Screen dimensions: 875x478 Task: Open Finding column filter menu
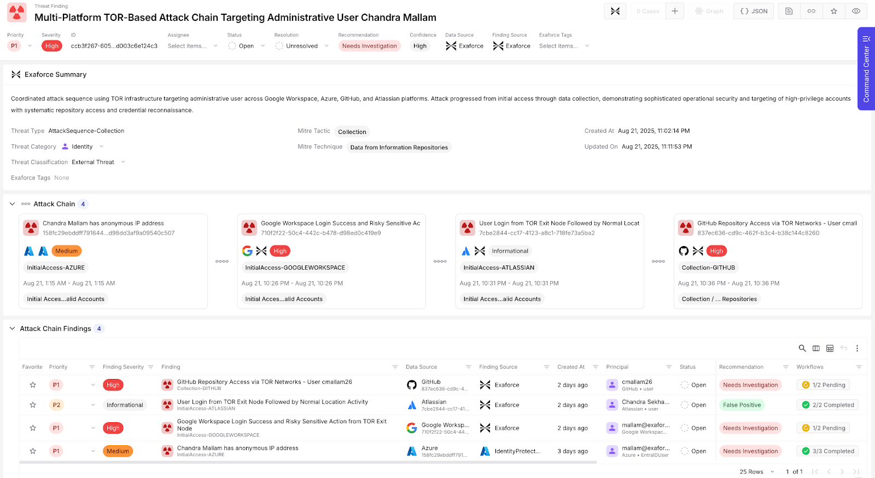(x=395, y=367)
